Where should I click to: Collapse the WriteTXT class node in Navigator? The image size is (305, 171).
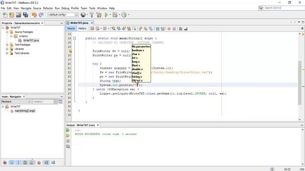3,106
